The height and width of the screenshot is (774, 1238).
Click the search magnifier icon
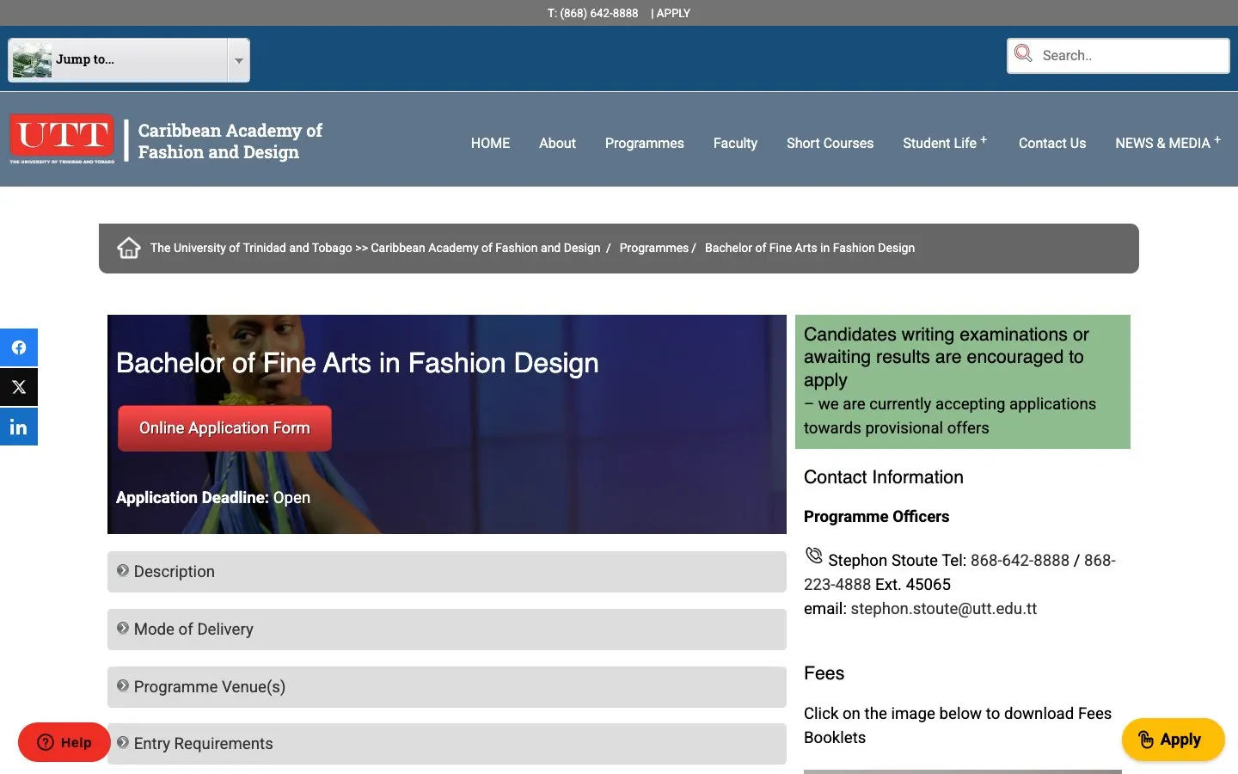[x=1023, y=54]
